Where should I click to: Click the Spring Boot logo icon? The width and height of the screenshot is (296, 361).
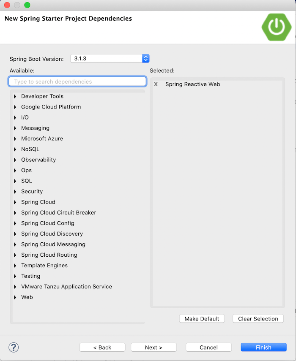pyautogui.click(x=277, y=27)
